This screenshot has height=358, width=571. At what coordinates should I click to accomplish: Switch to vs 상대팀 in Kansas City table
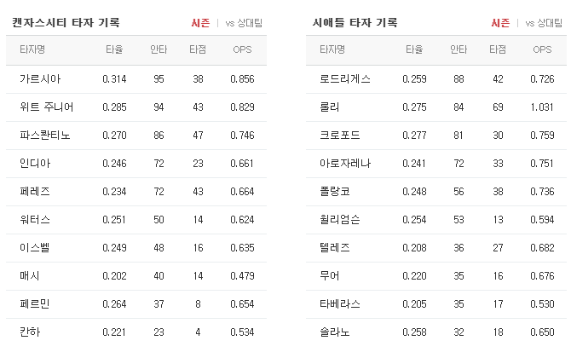[x=244, y=23]
